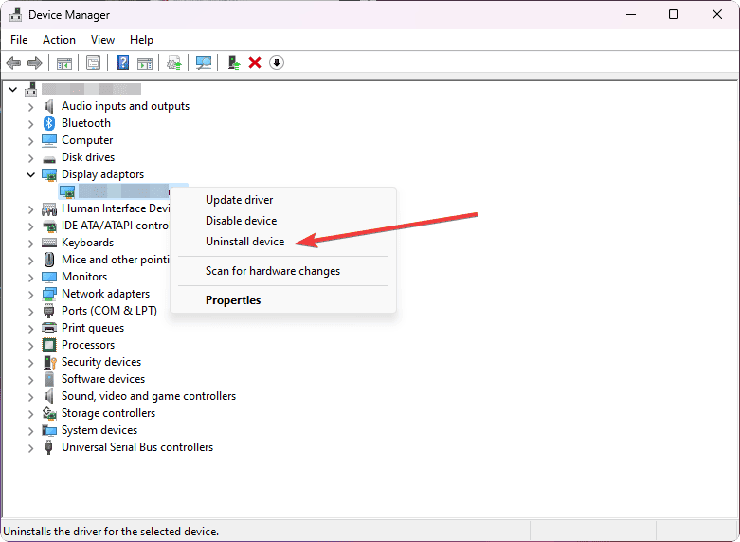This screenshot has height=542, width=740.
Task: Click the Bluetooth category icon
Action: point(49,123)
